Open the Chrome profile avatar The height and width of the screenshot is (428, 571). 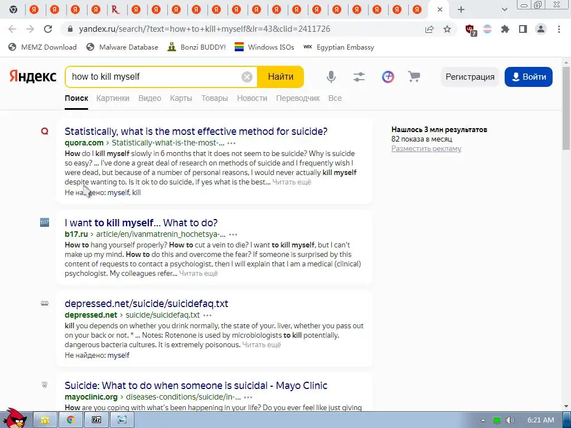pyautogui.click(x=541, y=29)
